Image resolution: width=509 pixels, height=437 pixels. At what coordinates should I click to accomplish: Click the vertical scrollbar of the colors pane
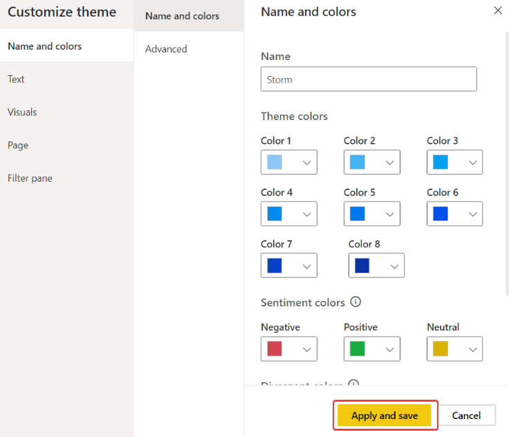(507, 164)
